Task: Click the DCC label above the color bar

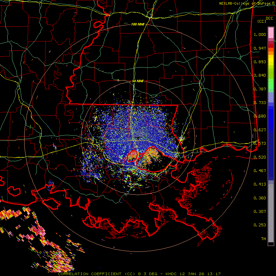Action: 269,18
